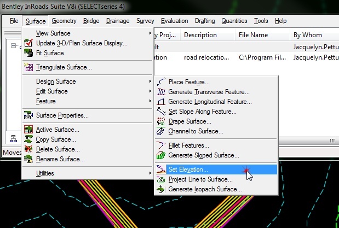
Task: Open the Quantities menu
Action: (234, 21)
